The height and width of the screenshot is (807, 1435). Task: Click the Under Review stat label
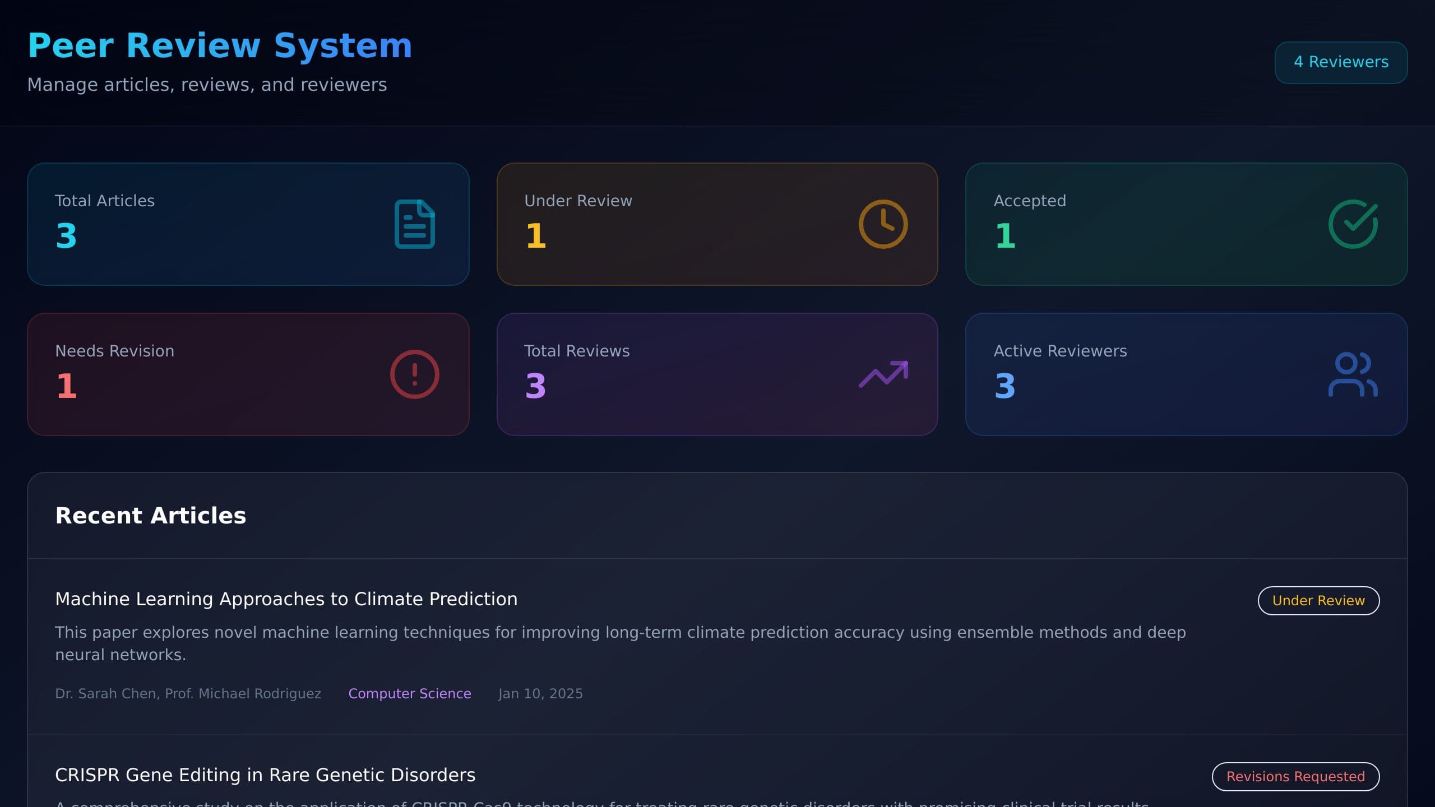pyautogui.click(x=578, y=201)
